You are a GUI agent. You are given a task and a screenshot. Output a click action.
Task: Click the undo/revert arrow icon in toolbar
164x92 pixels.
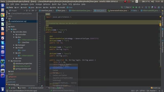(155, 7)
